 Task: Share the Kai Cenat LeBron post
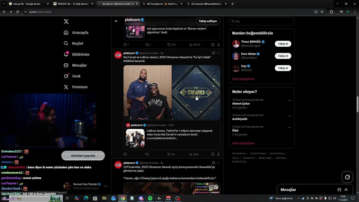[218, 154]
